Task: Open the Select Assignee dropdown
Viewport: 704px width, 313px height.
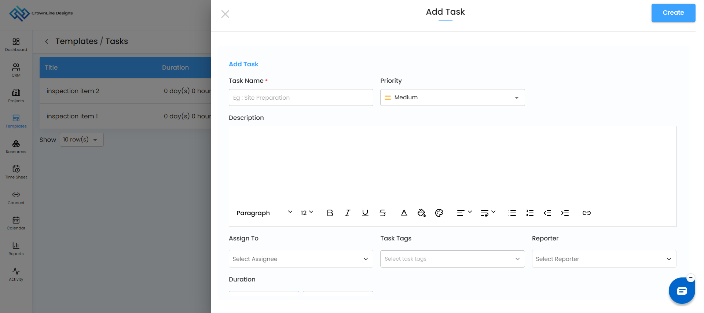Action: [x=301, y=259]
